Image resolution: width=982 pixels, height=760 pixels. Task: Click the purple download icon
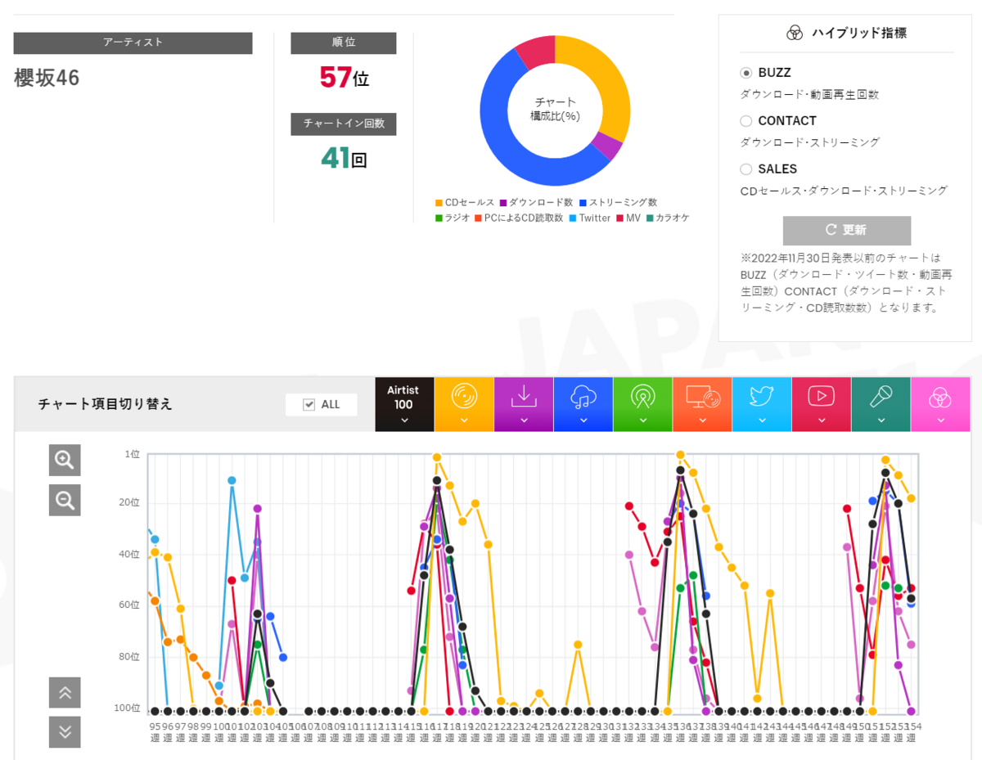tap(524, 397)
